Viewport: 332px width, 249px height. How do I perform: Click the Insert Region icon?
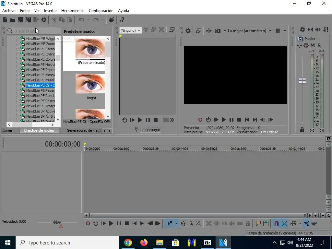[266, 224]
